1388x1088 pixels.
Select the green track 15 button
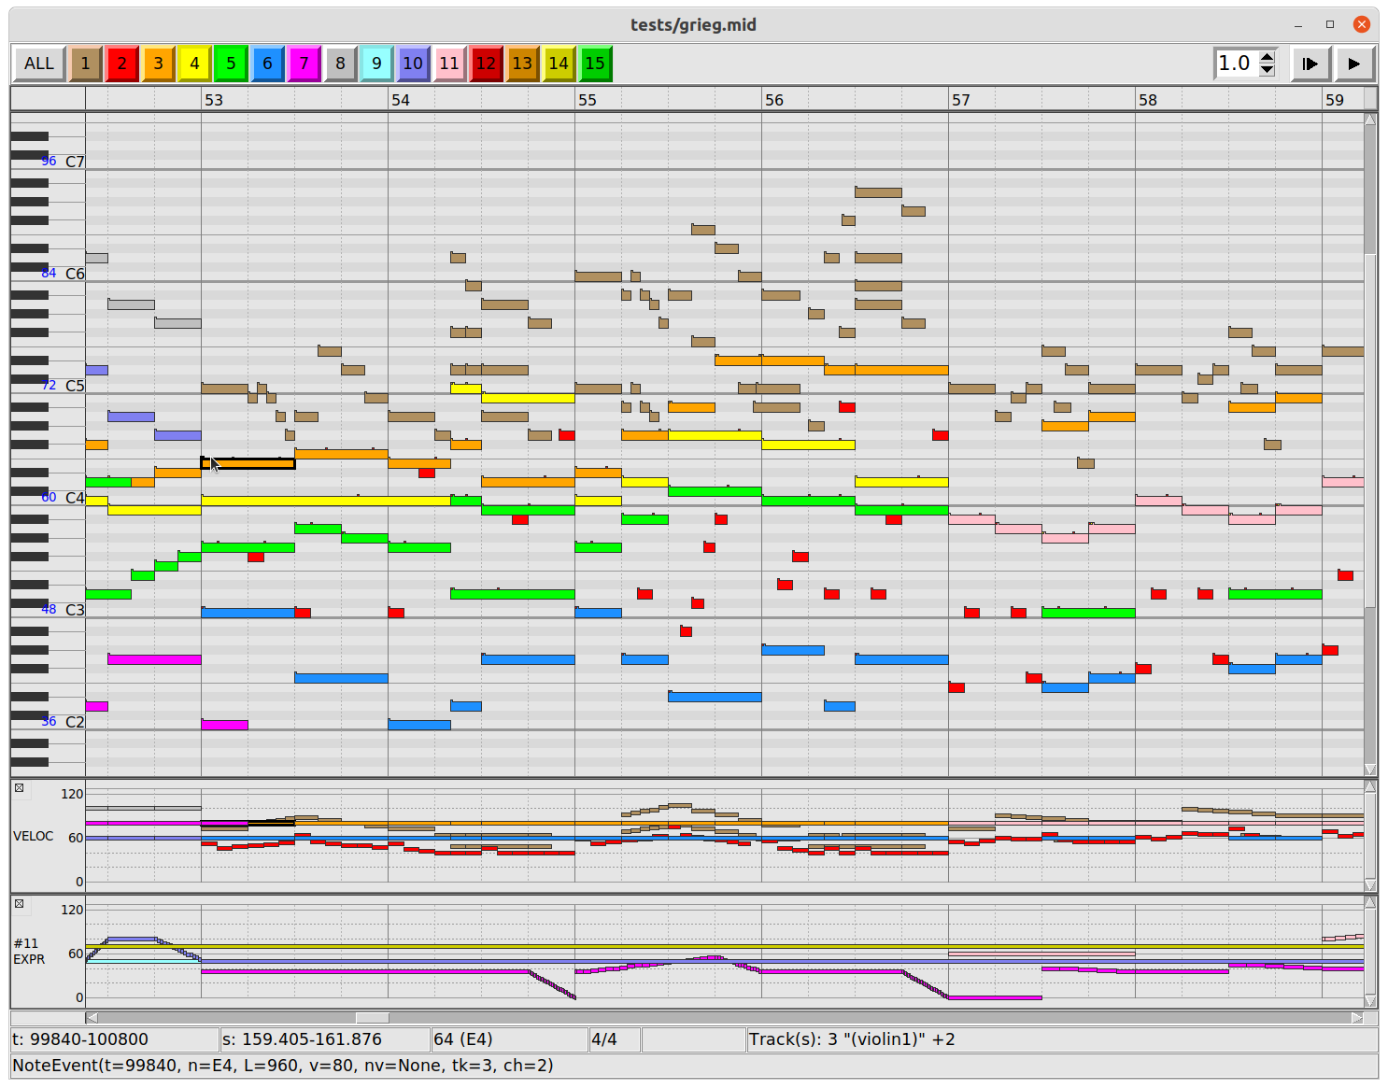coord(595,64)
